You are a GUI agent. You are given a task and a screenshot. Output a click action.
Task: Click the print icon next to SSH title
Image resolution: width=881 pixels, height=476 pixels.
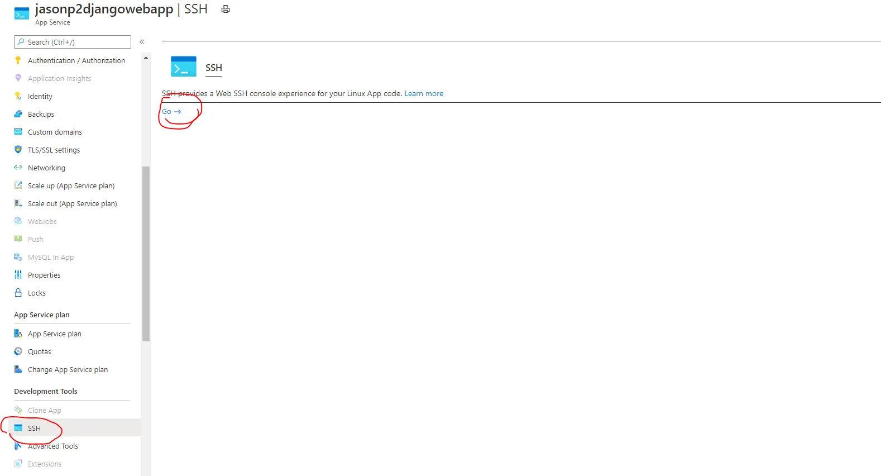pyautogui.click(x=226, y=9)
